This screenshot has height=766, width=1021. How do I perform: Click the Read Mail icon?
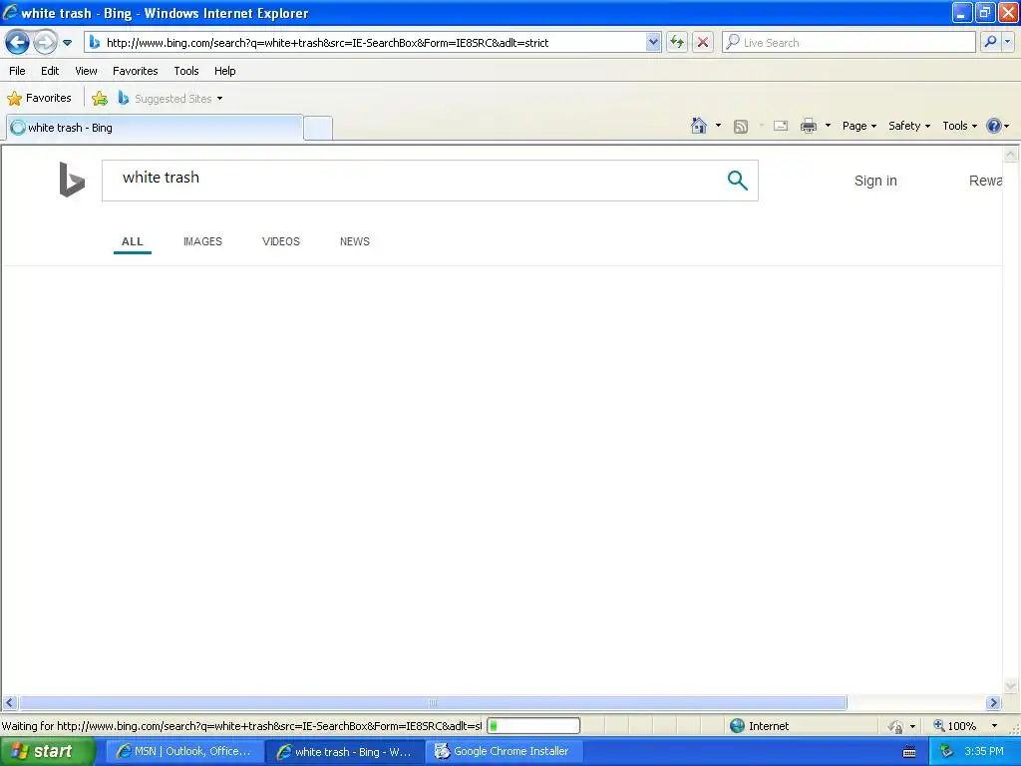tap(781, 126)
